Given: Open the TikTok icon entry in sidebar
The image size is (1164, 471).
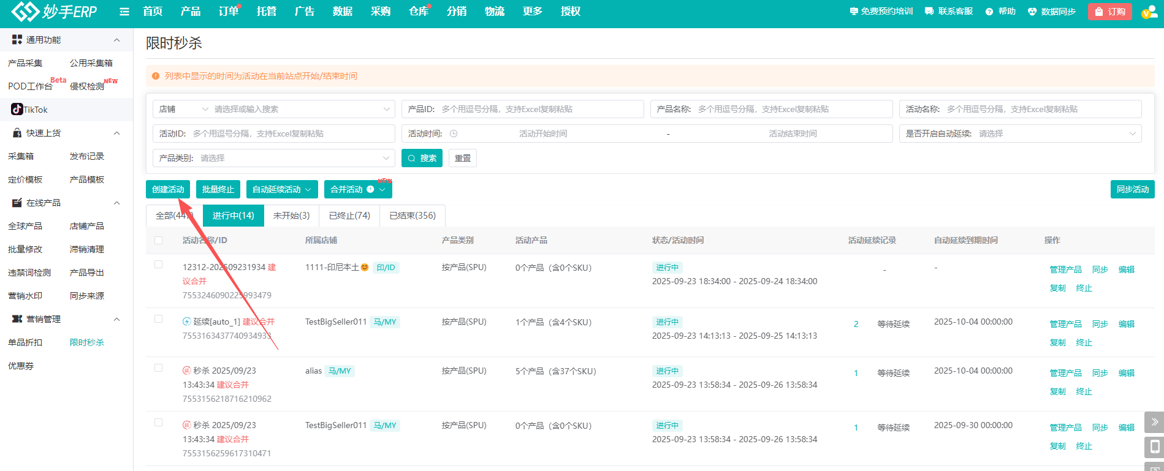Looking at the screenshot, I should [17, 110].
